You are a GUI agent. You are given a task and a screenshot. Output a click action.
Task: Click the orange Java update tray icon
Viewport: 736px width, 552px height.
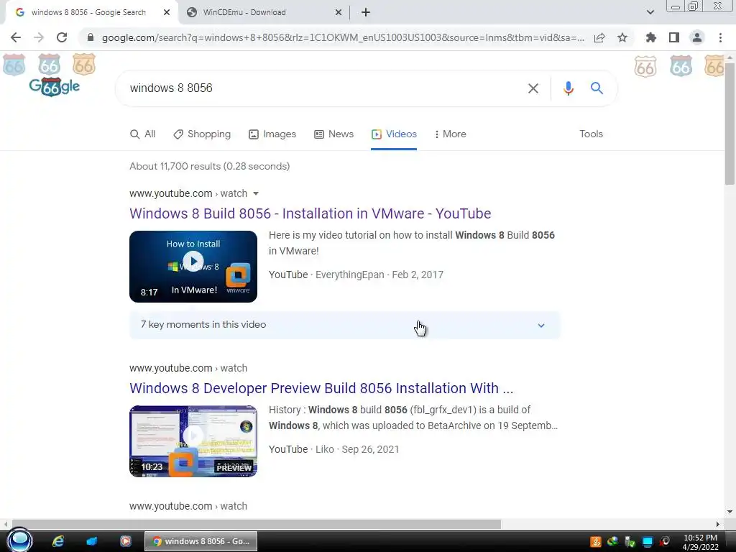click(x=596, y=542)
